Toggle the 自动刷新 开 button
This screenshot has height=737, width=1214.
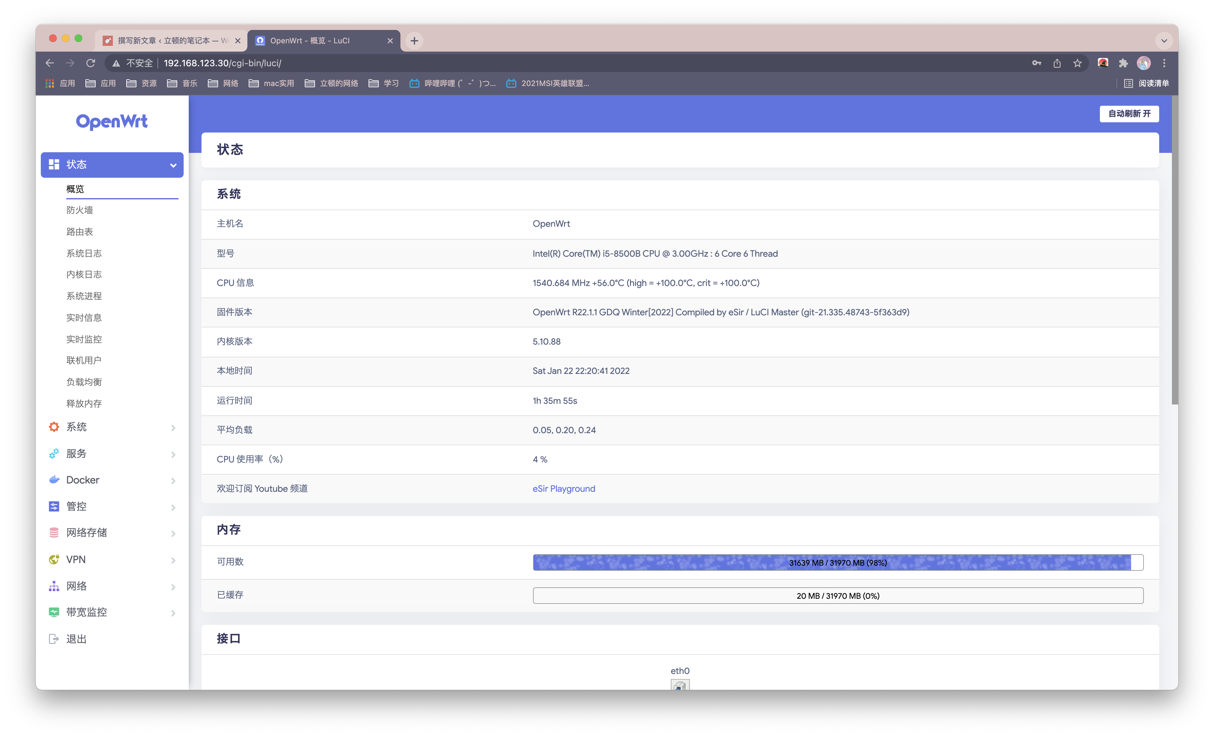[x=1129, y=114]
